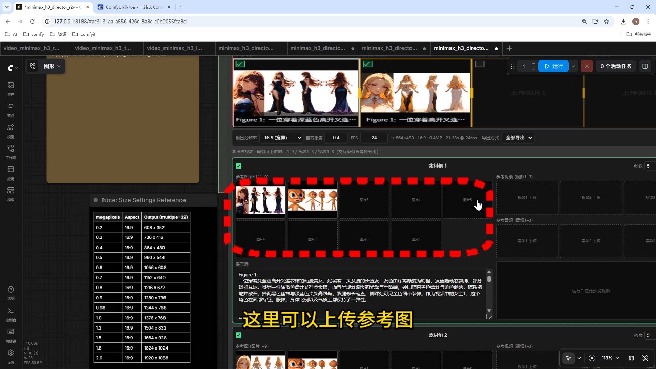Open the comfy bookmarks folder
This screenshot has height=369, width=656.
(x=33, y=34)
